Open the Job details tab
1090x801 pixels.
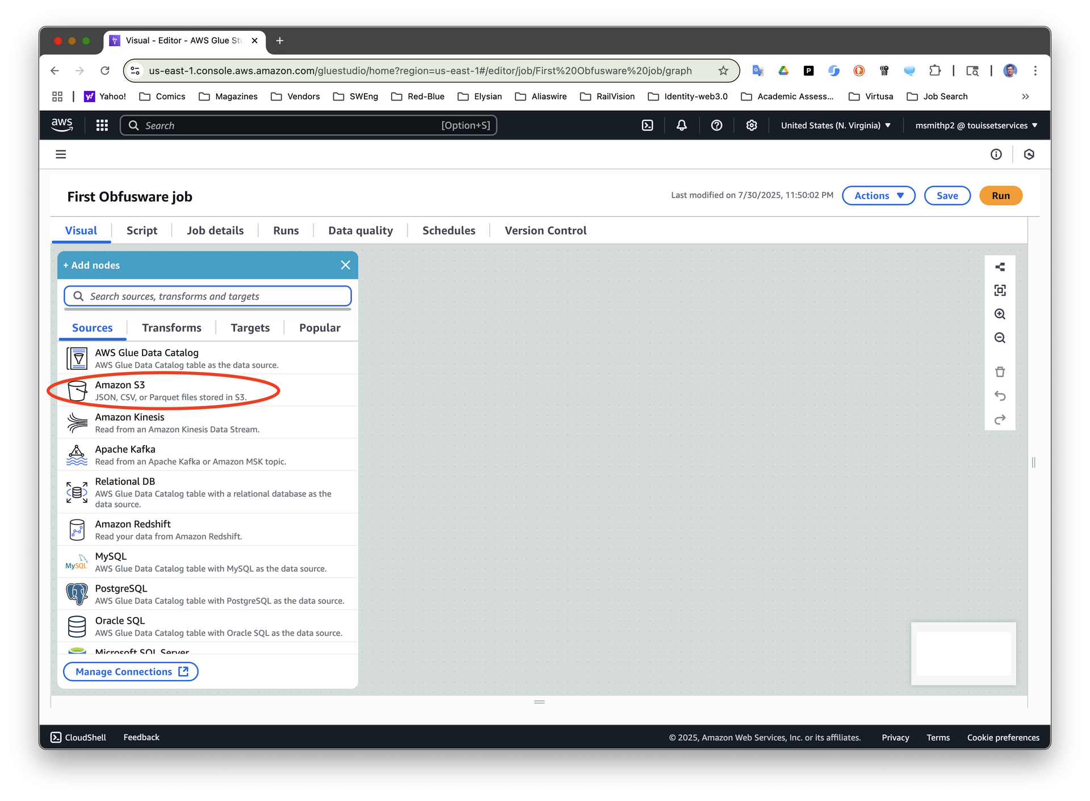click(215, 230)
